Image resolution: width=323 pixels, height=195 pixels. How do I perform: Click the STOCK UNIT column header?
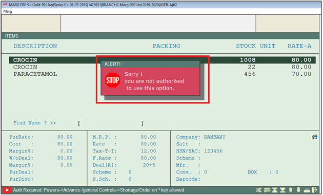[256, 46]
